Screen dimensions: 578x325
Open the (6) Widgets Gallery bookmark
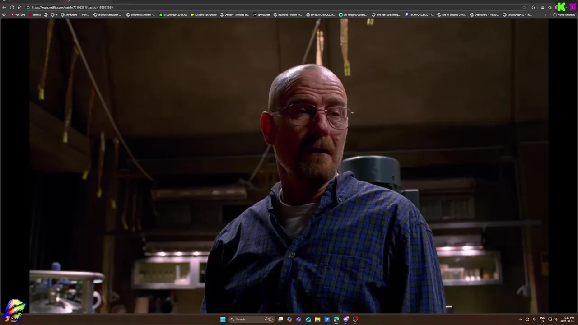(353, 15)
